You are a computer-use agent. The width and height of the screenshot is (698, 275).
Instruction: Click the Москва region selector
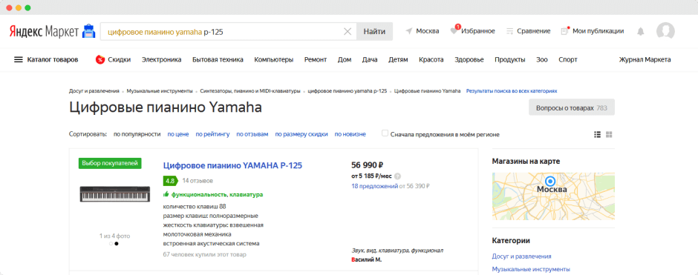[428, 31]
